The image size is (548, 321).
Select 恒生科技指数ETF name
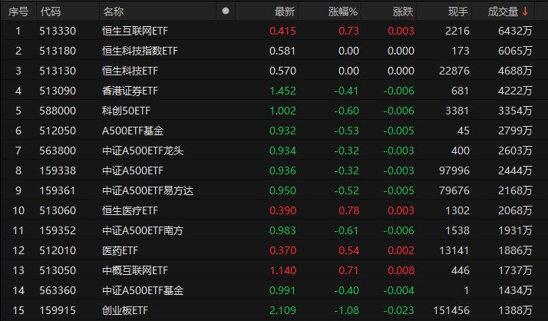coord(140,51)
